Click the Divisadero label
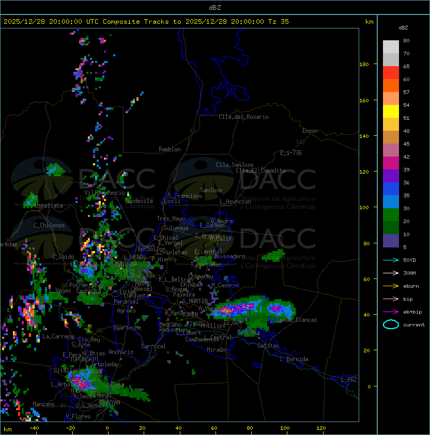Screen dimensions: 430x435 pyautogui.click(x=229, y=256)
